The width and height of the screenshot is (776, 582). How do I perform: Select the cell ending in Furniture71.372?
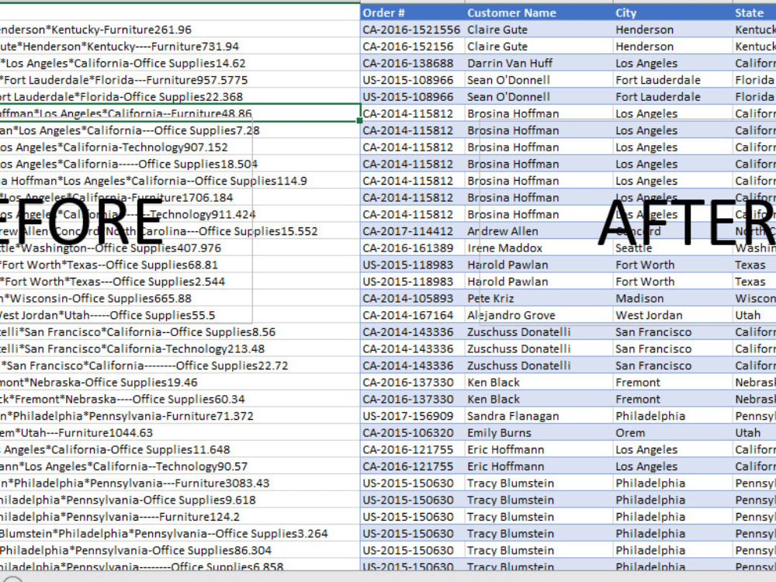180,416
